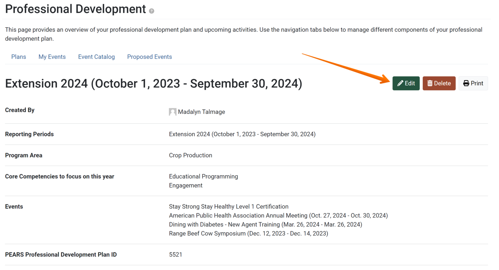Switch to the My Events tab
The image size is (499, 270).
(52, 56)
